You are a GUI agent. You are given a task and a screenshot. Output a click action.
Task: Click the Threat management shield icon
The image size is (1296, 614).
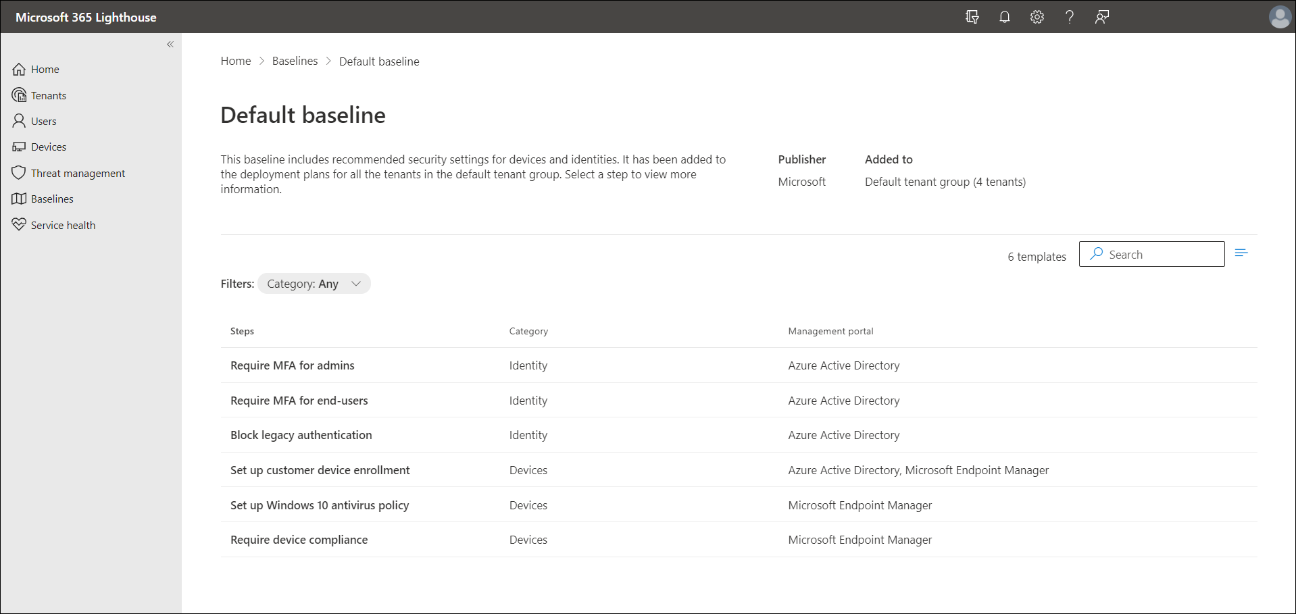19,173
